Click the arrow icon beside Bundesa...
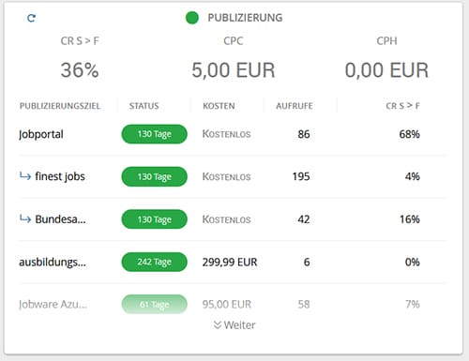 25,218
